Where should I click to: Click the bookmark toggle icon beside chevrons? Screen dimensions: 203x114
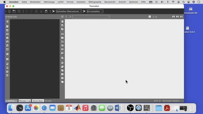point(62,17)
